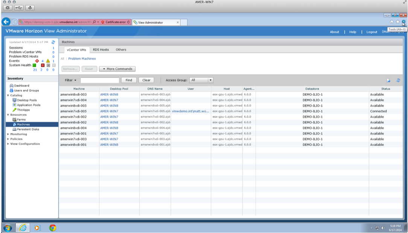The width and height of the screenshot is (408, 233).
Task: Switch to the RDS Hosts tab
Action: [101, 49]
